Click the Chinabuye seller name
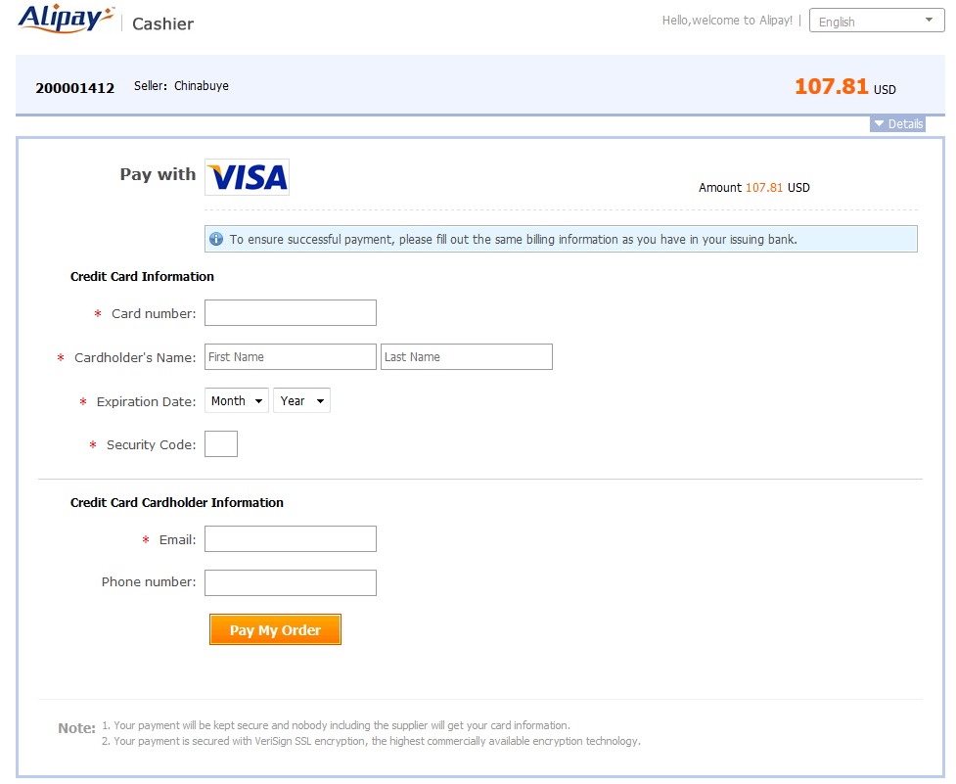 (202, 86)
